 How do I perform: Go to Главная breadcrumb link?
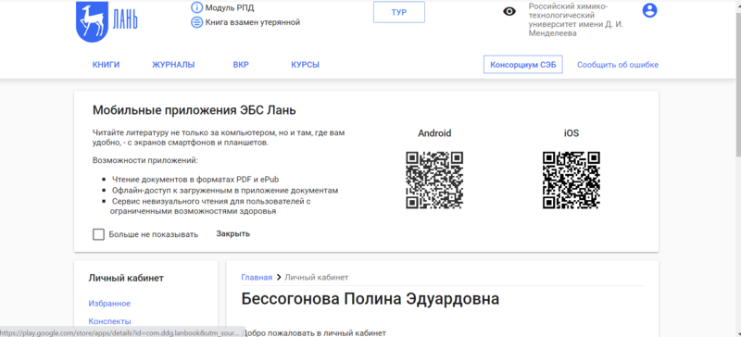point(257,278)
